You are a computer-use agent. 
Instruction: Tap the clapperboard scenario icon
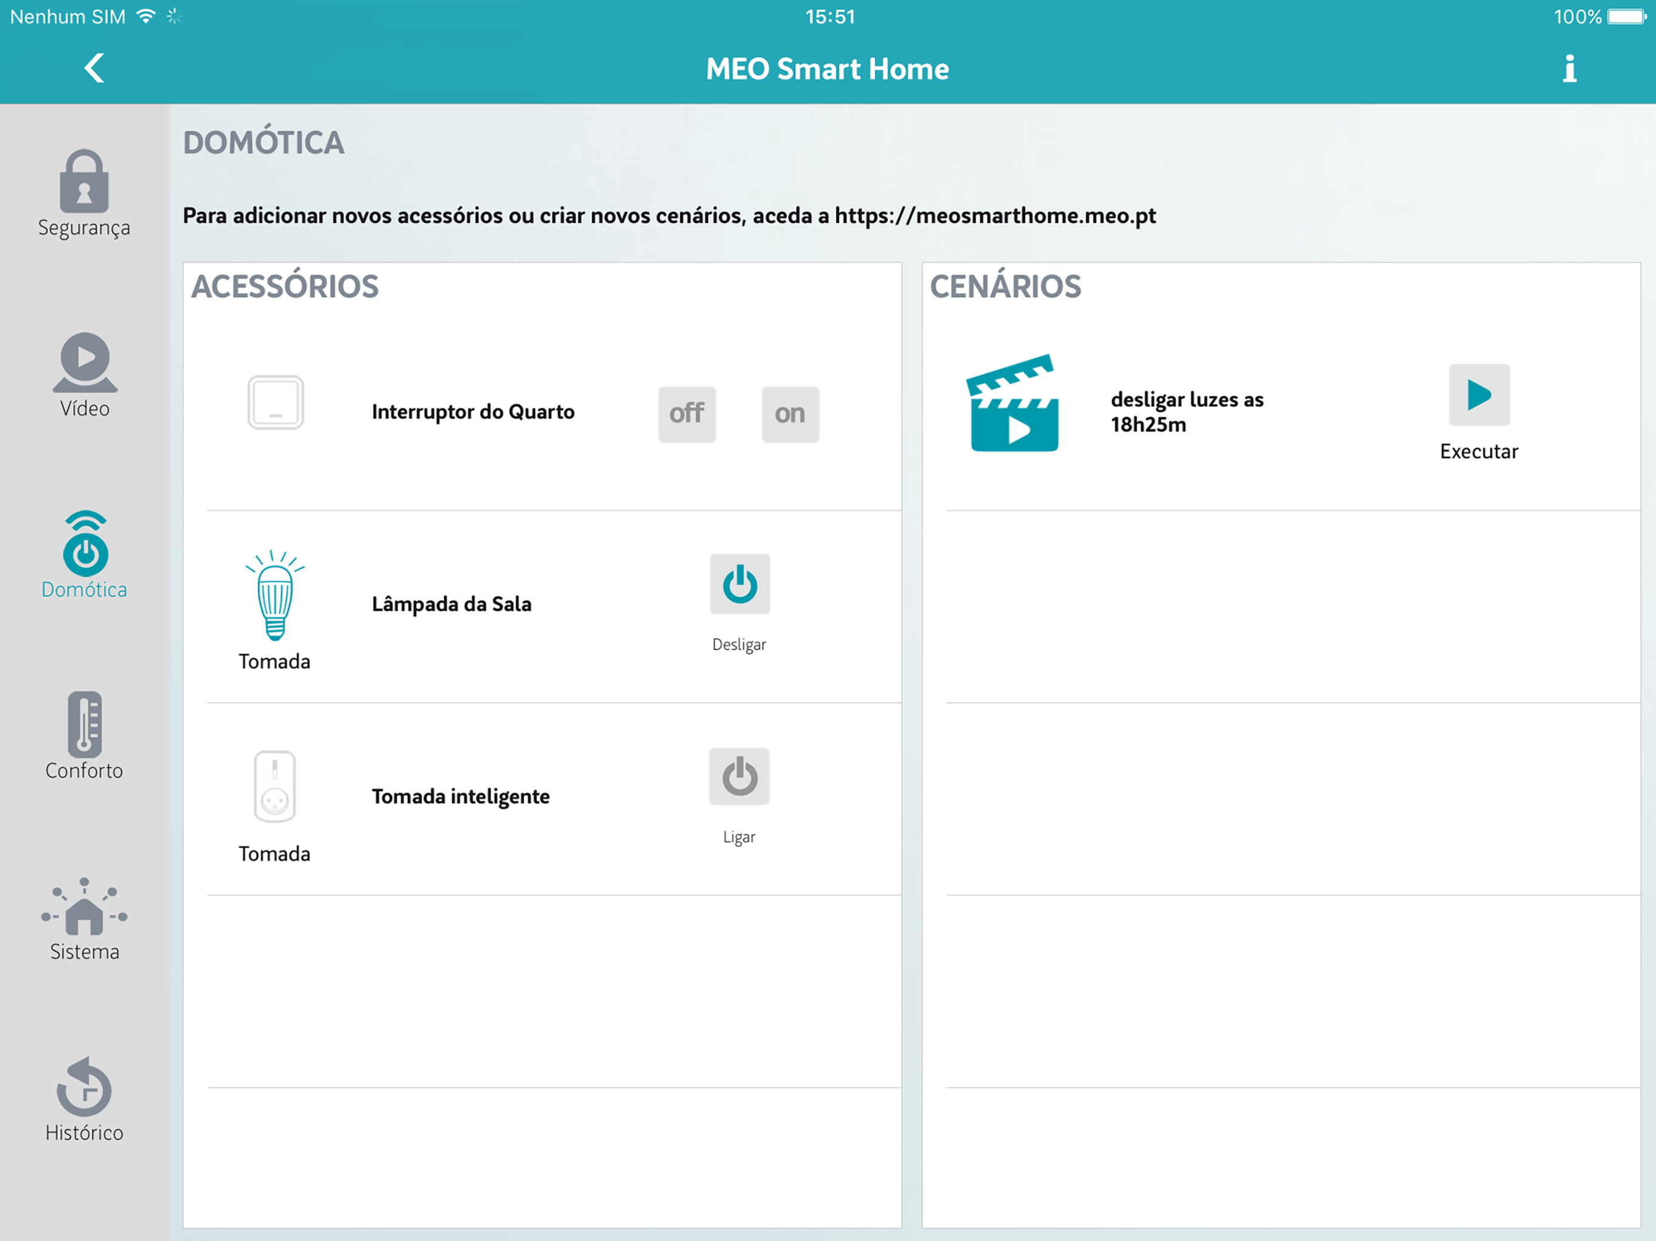[1013, 404]
